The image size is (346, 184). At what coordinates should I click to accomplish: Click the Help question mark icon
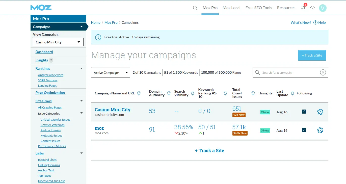click(x=315, y=22)
